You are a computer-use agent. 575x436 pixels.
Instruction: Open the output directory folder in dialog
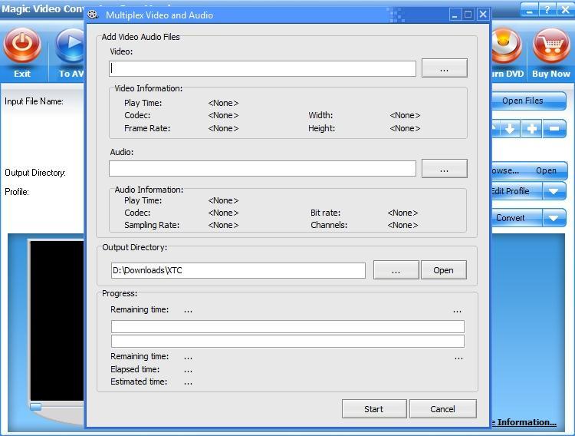443,270
